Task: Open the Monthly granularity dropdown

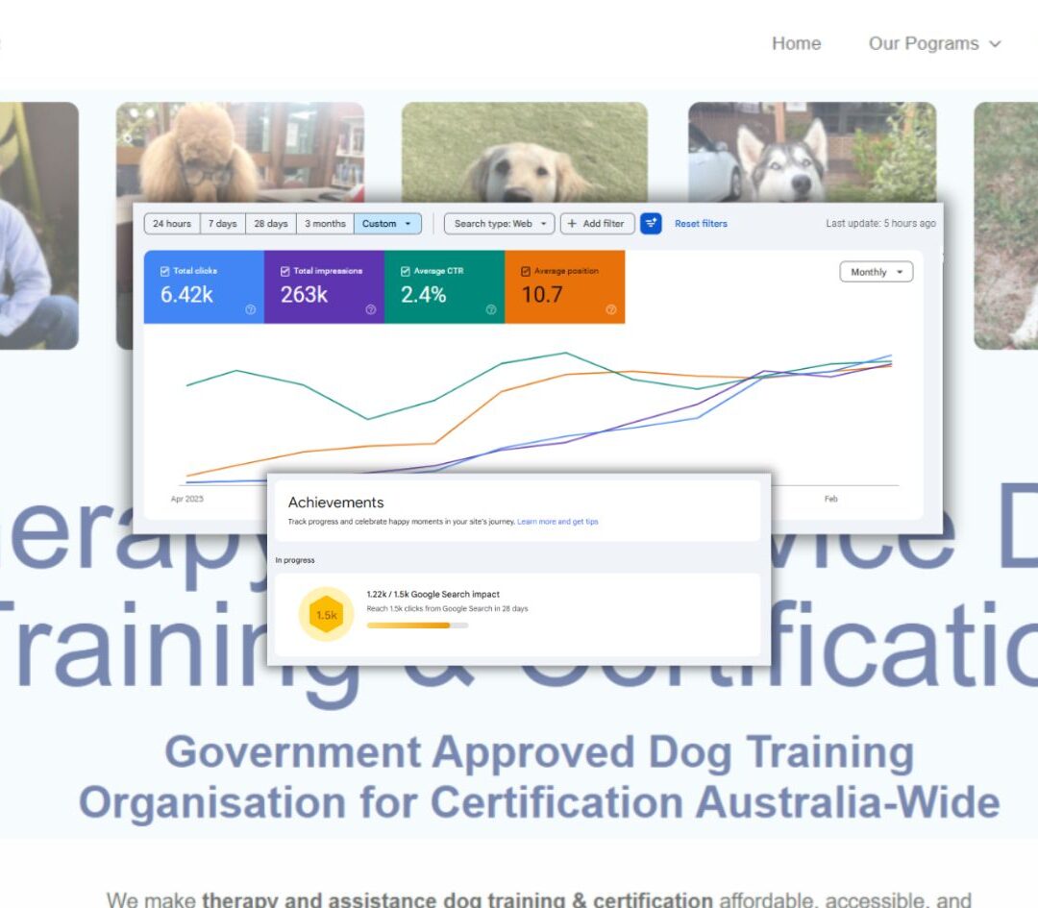Action: point(877,272)
